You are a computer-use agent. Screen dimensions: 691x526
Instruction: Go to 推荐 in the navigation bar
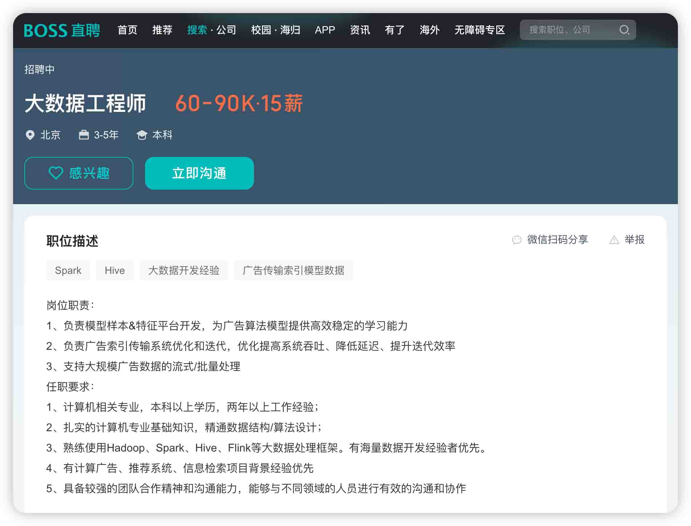point(162,30)
